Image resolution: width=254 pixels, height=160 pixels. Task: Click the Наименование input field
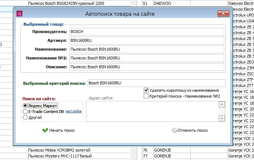pos(147,49)
